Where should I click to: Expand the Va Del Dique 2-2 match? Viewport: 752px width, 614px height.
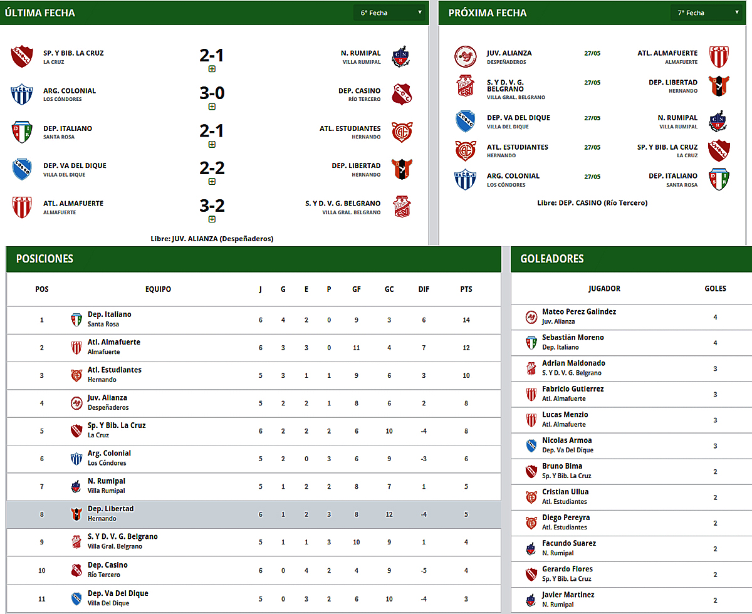click(x=212, y=182)
